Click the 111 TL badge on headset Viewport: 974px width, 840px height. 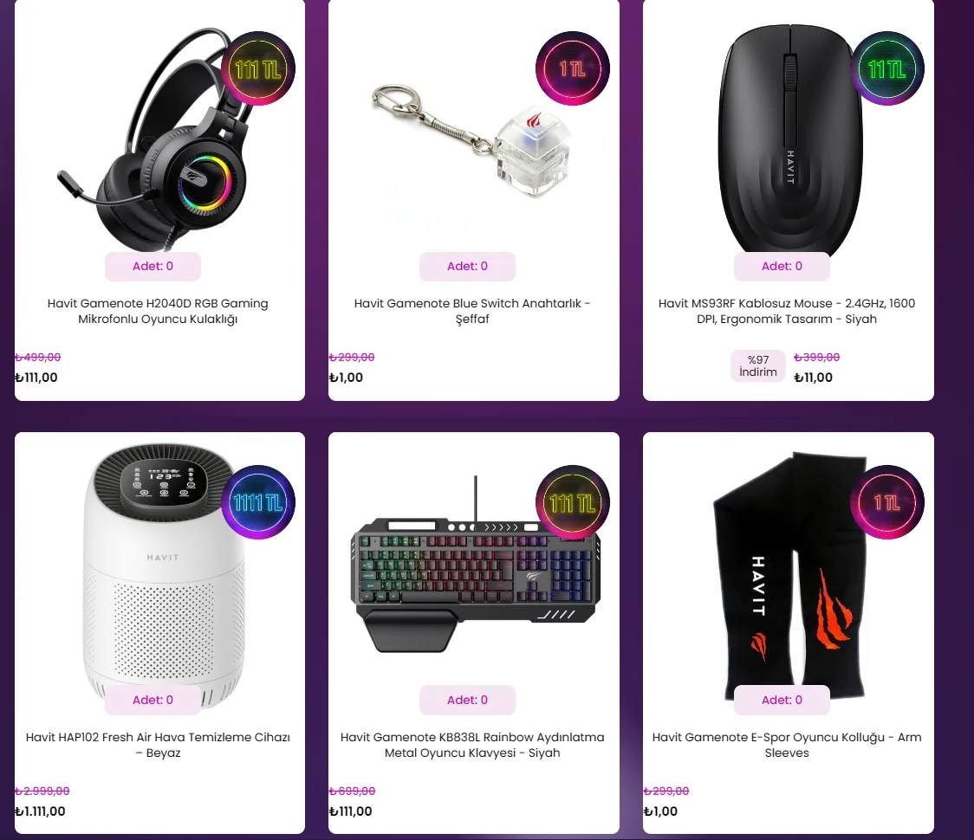257,68
